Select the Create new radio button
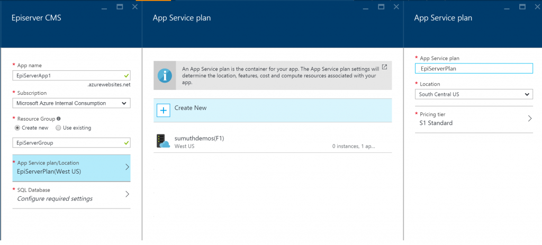The height and width of the screenshot is (245, 542). 17,128
